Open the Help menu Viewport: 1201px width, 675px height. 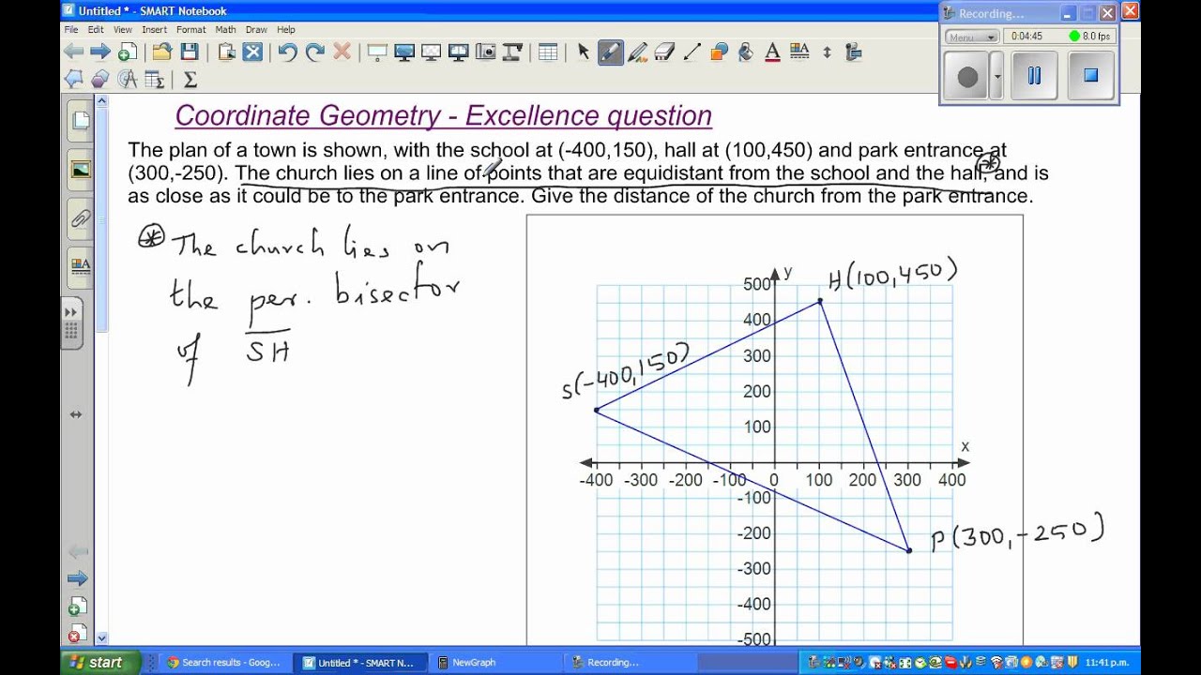pyautogui.click(x=286, y=29)
